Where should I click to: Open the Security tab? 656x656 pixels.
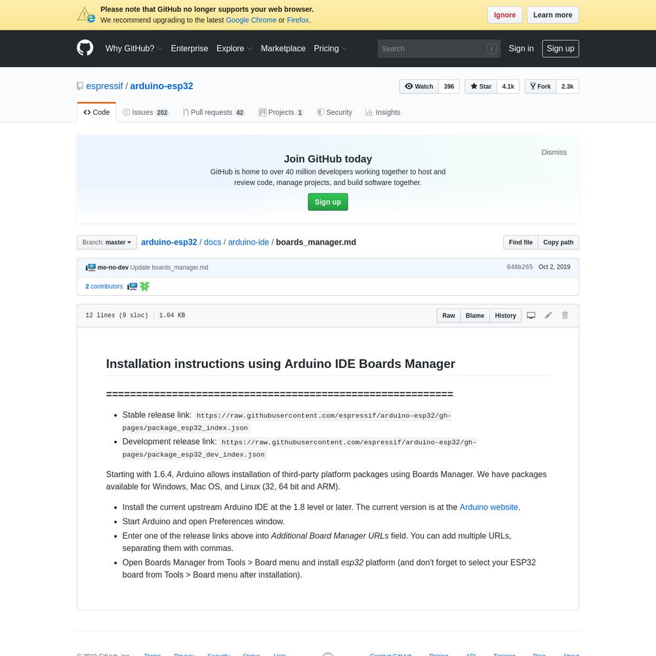pos(335,113)
